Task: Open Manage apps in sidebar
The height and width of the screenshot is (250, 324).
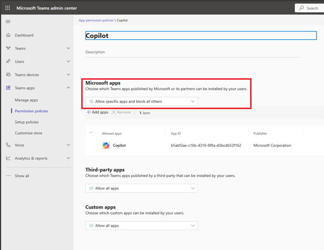Action: pos(26,100)
